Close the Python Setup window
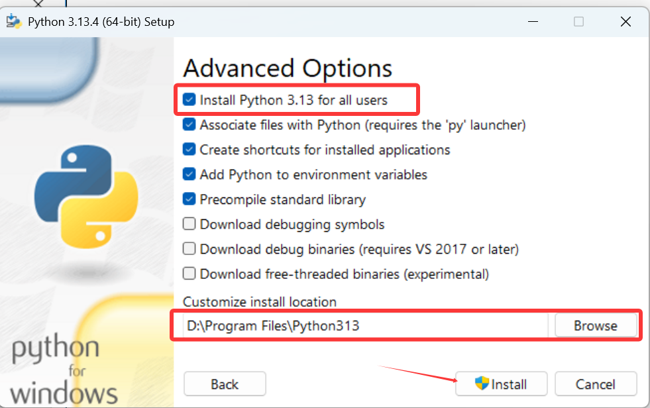The width and height of the screenshot is (650, 408). (625, 22)
